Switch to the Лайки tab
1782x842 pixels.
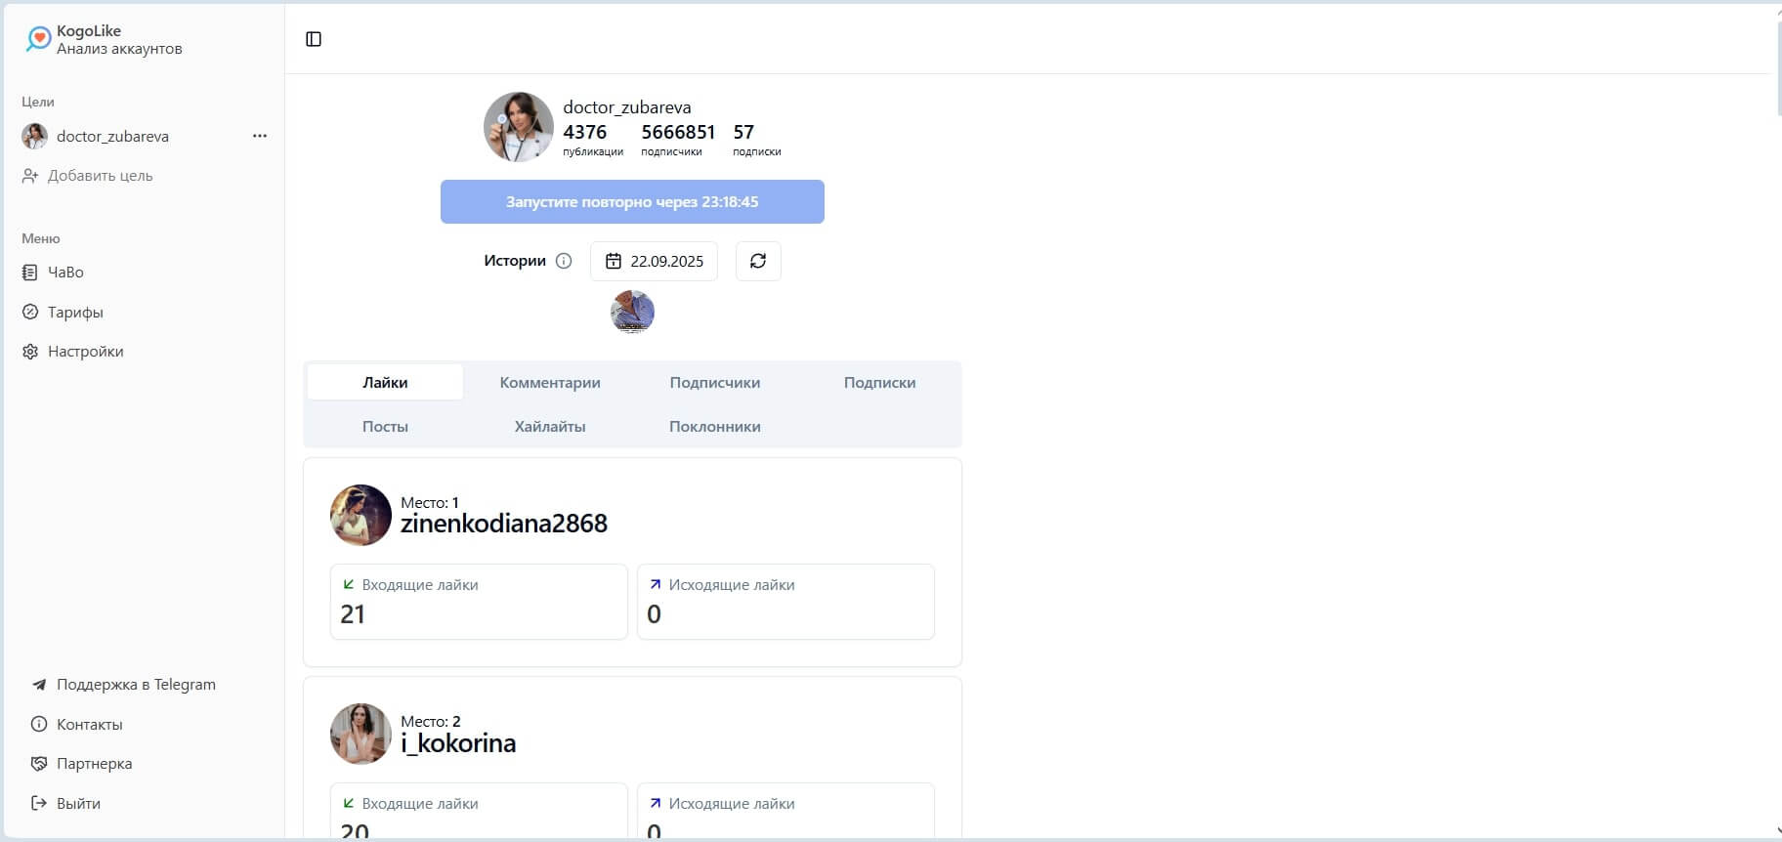385,382
